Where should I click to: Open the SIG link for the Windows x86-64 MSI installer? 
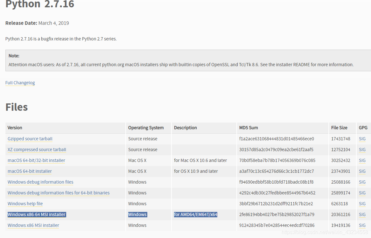[x=362, y=214]
